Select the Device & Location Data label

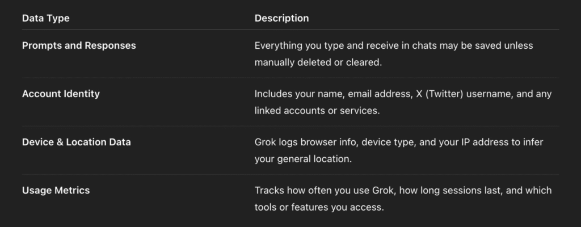pos(77,142)
